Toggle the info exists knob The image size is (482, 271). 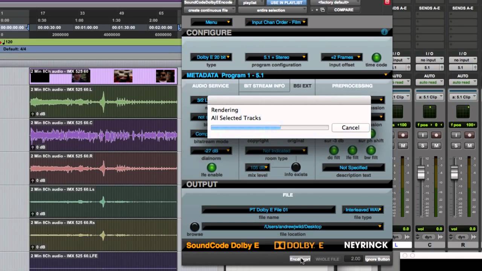(296, 167)
